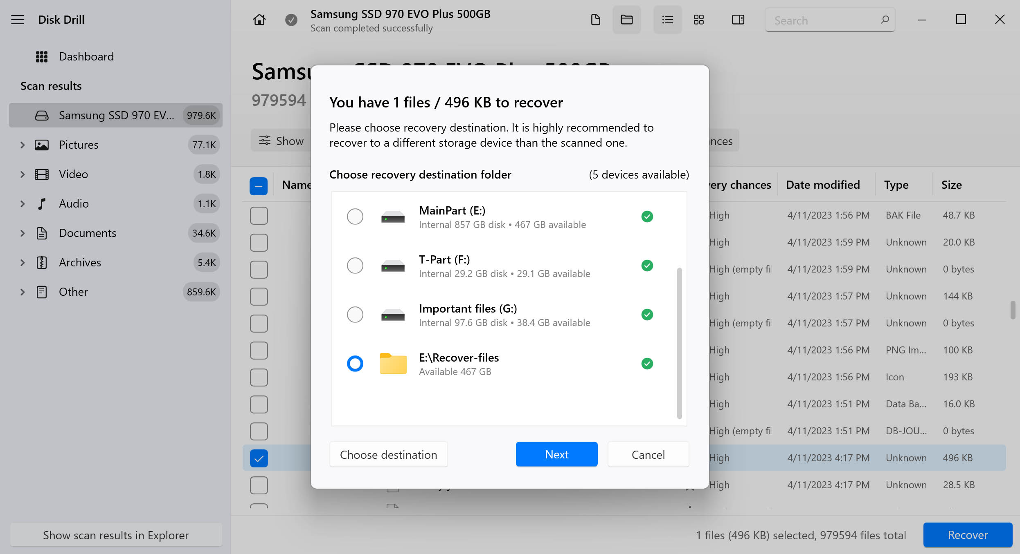Select MainPart (E:) radio button
This screenshot has width=1020, height=554.
pos(355,217)
